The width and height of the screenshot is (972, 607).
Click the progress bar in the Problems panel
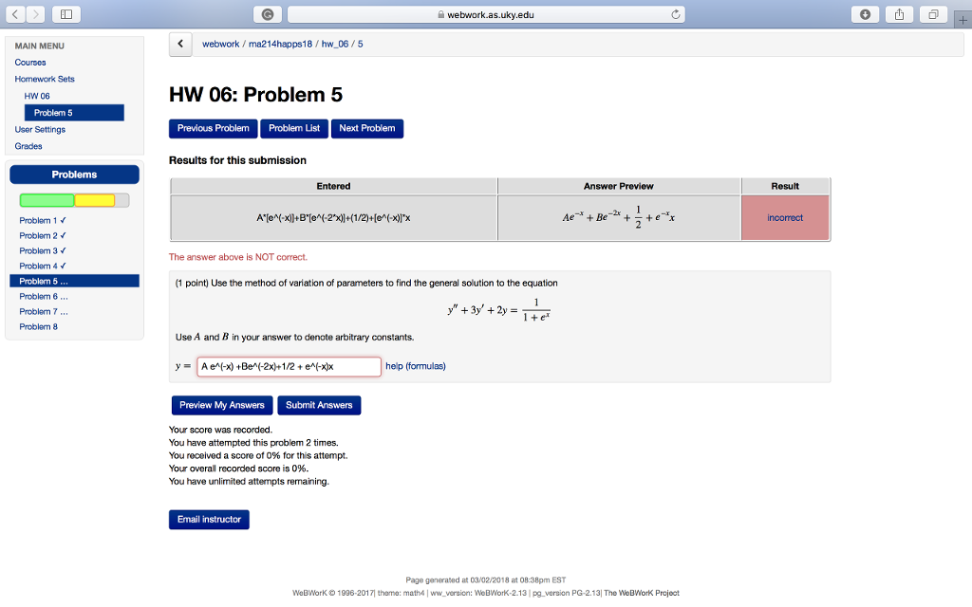(x=74, y=199)
